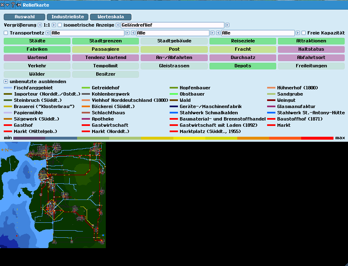The height and width of the screenshot is (266, 348).
Task: Switch to the Industrieliste tab
Action: pos(68,17)
